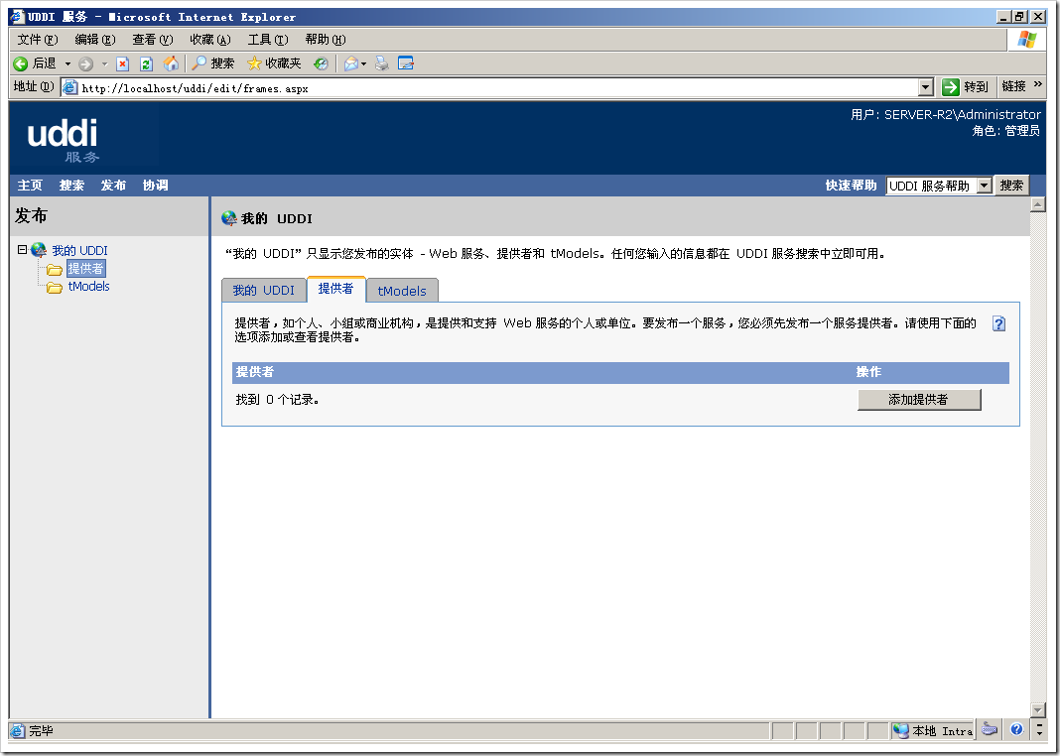
Task: Click the greyed Forward arrow icon
Action: click(86, 64)
